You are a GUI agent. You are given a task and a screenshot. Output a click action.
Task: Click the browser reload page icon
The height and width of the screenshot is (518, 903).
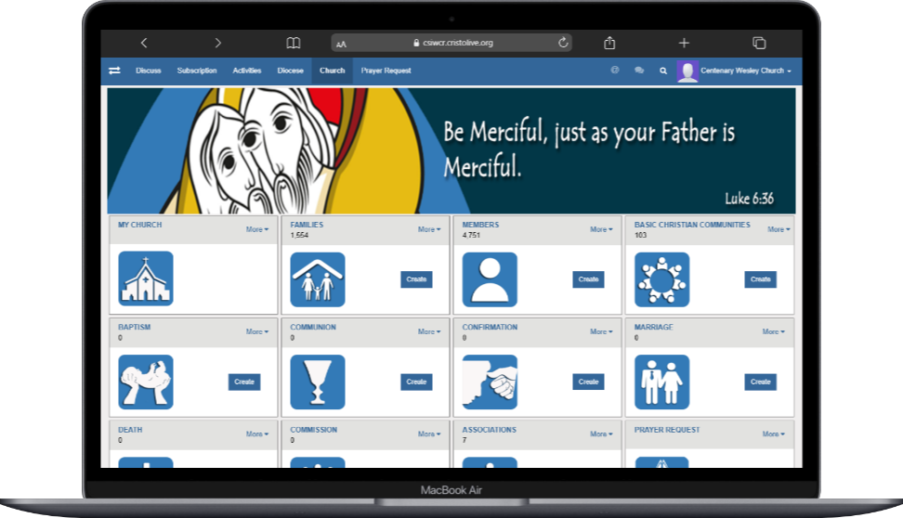tap(563, 43)
